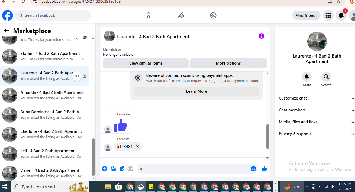Viewport: 355px width, 192px height.
Task: Open Amanda 4 Bad 2 Bath conversation
Action: coord(45,95)
